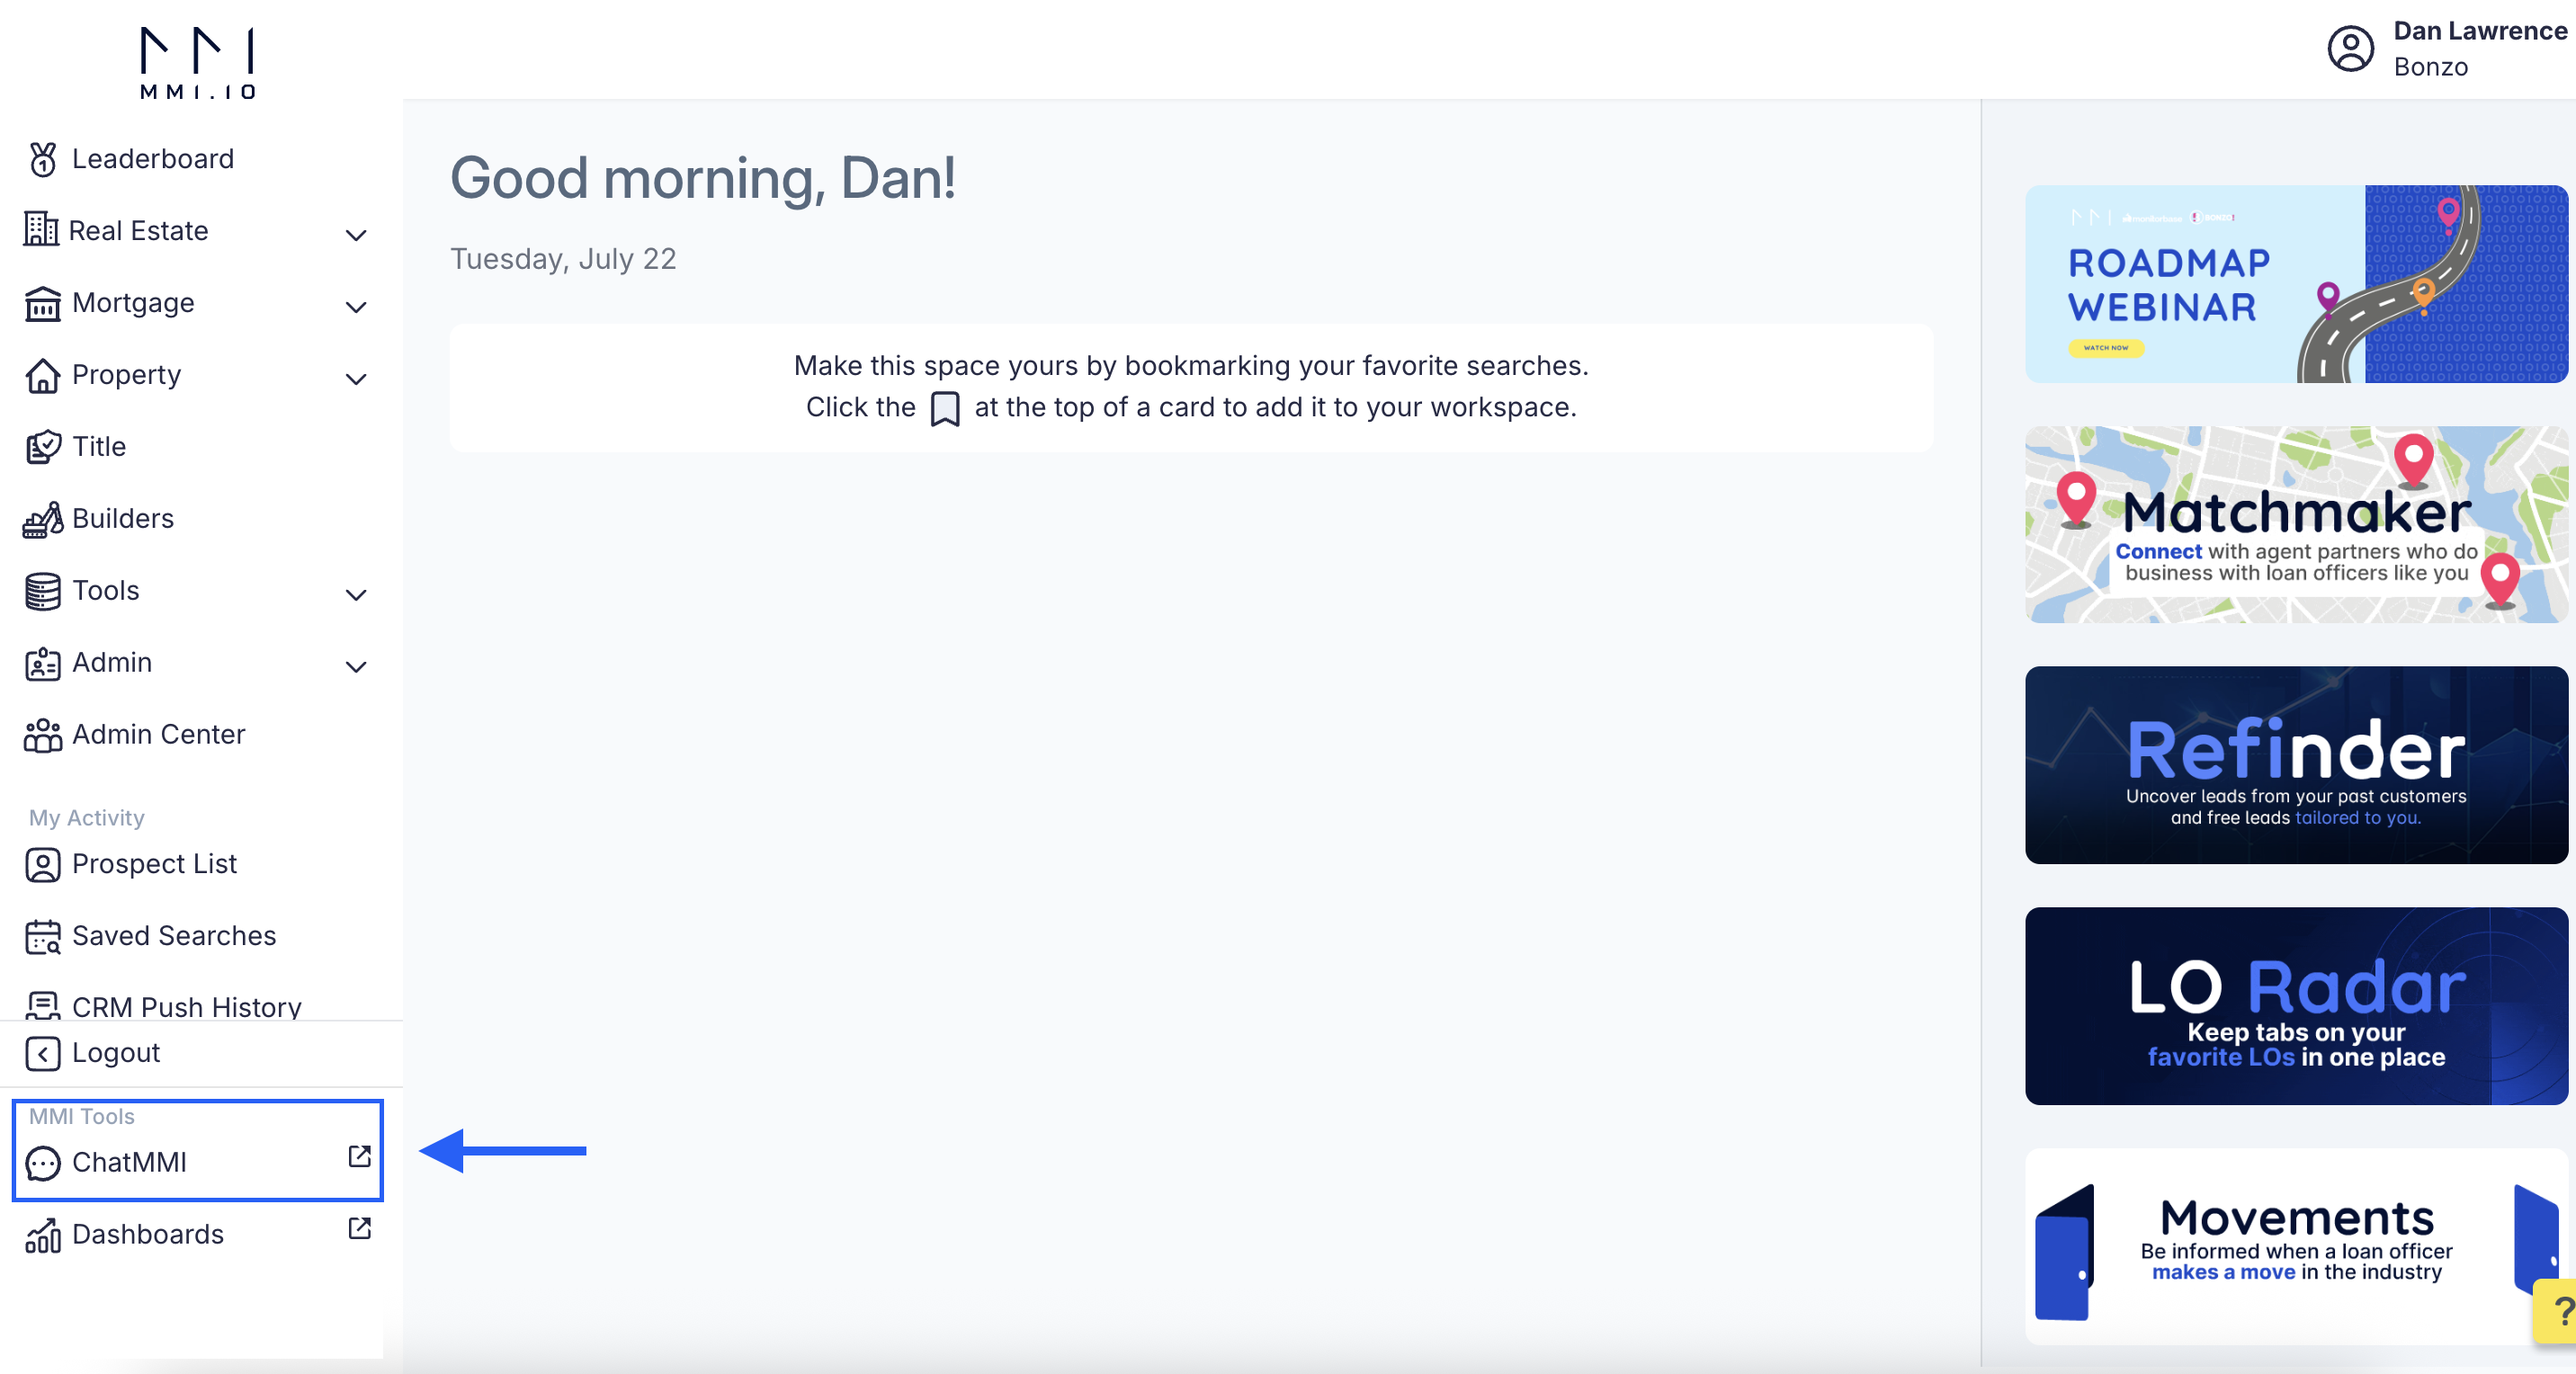Click the yellow help question mark
This screenshot has height=1374, width=2576.
coord(2559,1311)
